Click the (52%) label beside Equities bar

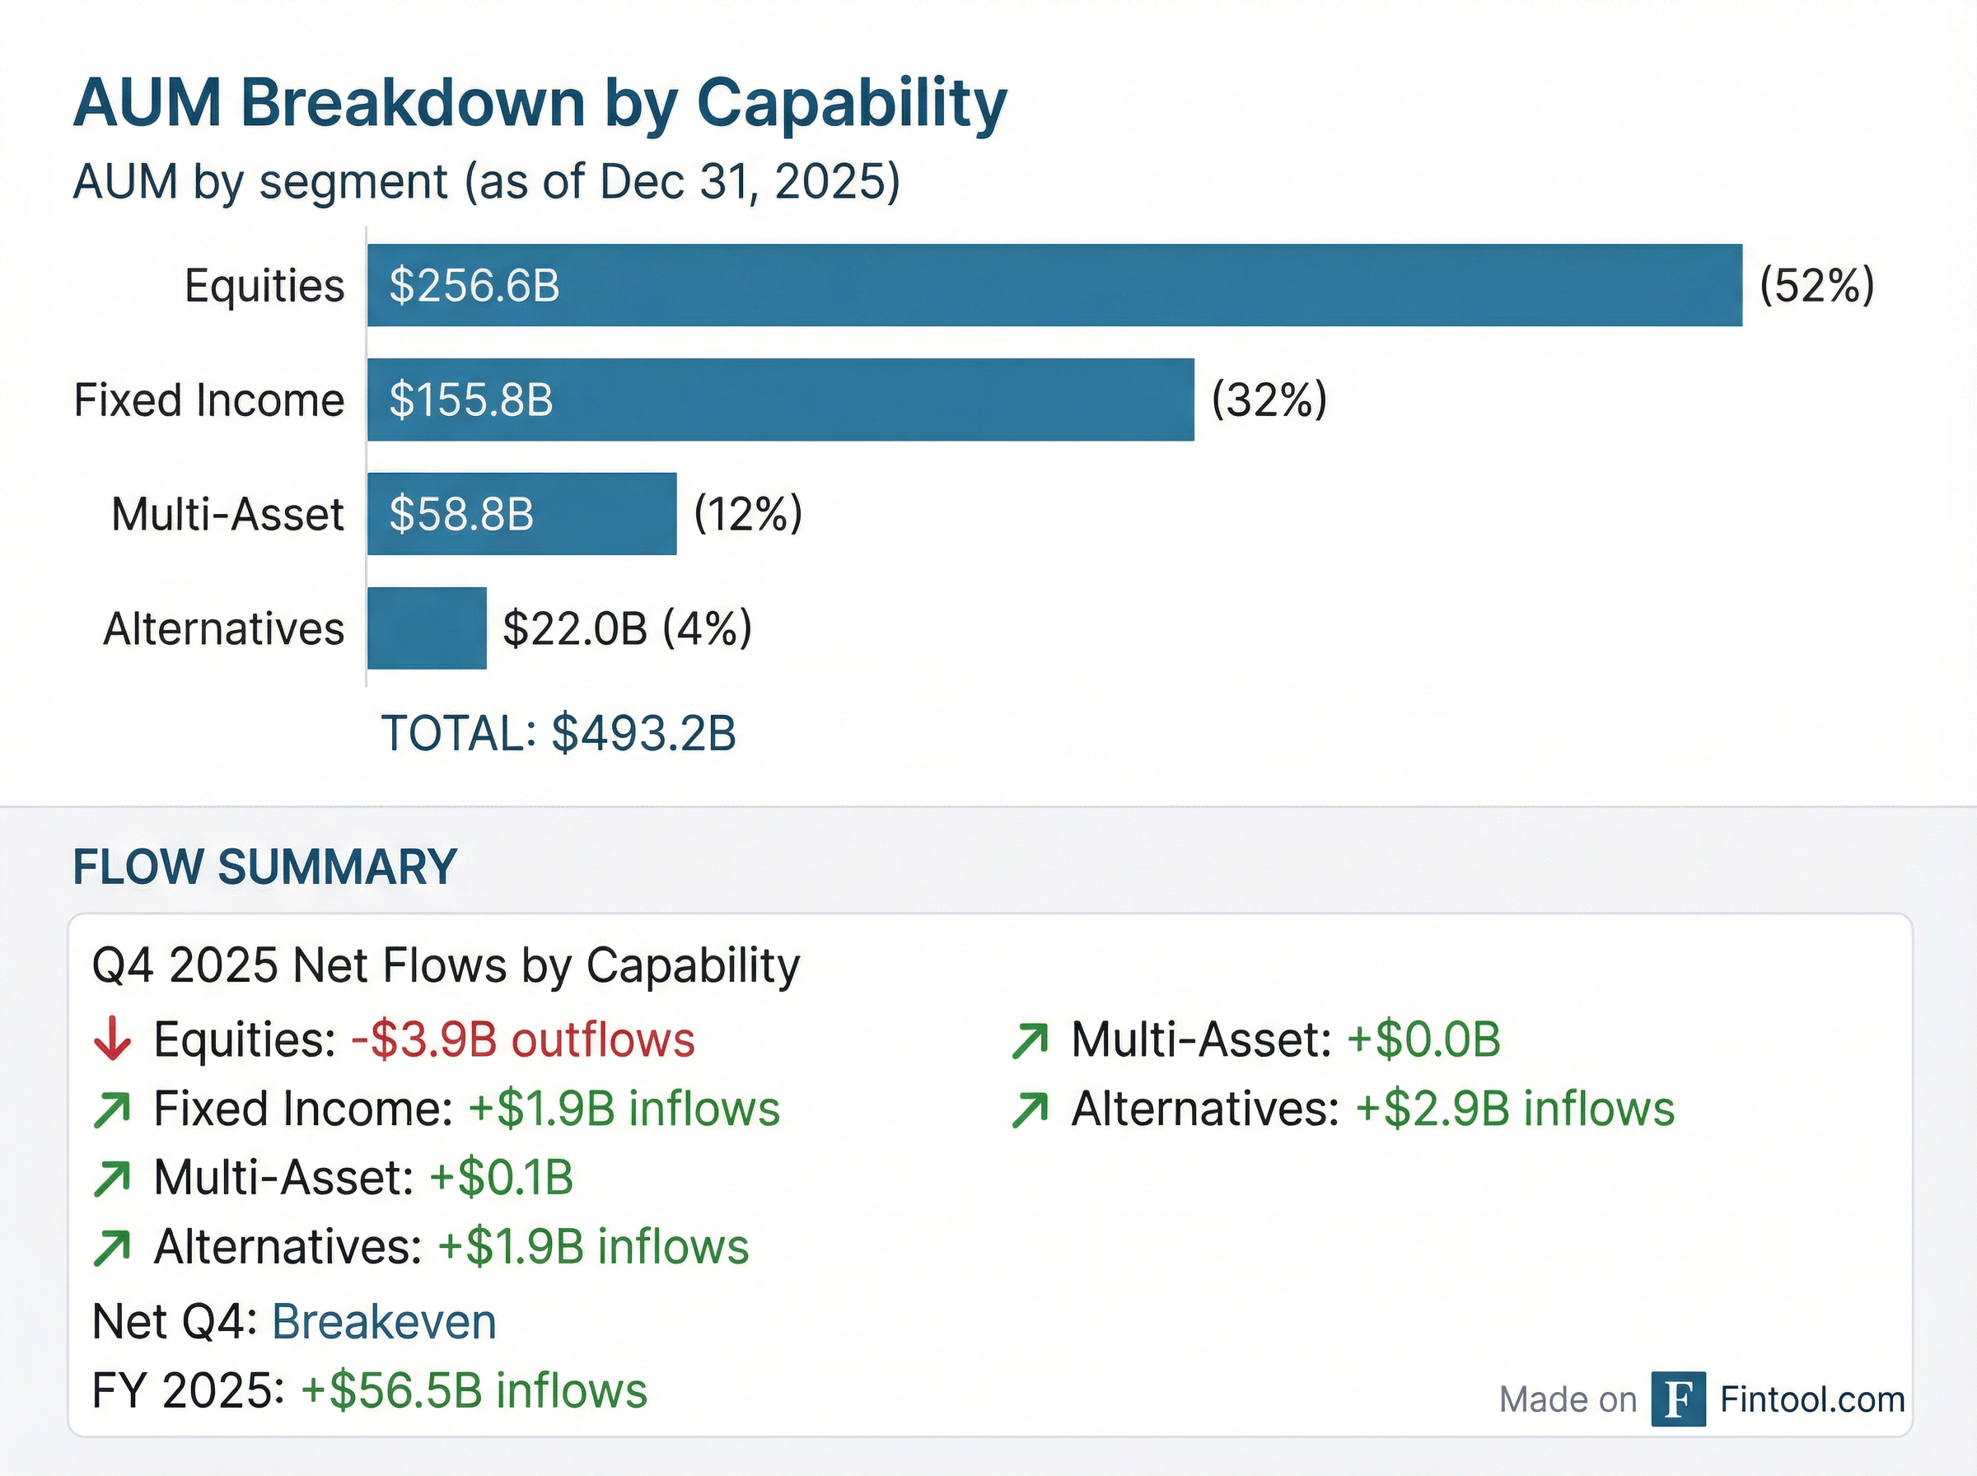pyautogui.click(x=1816, y=286)
